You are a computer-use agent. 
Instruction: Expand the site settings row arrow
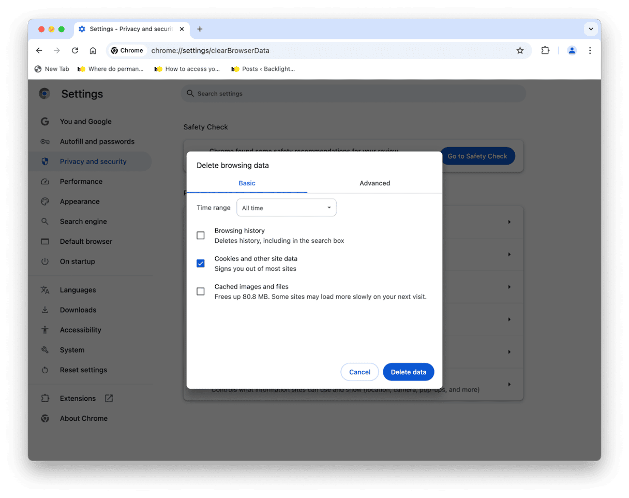[509, 385]
